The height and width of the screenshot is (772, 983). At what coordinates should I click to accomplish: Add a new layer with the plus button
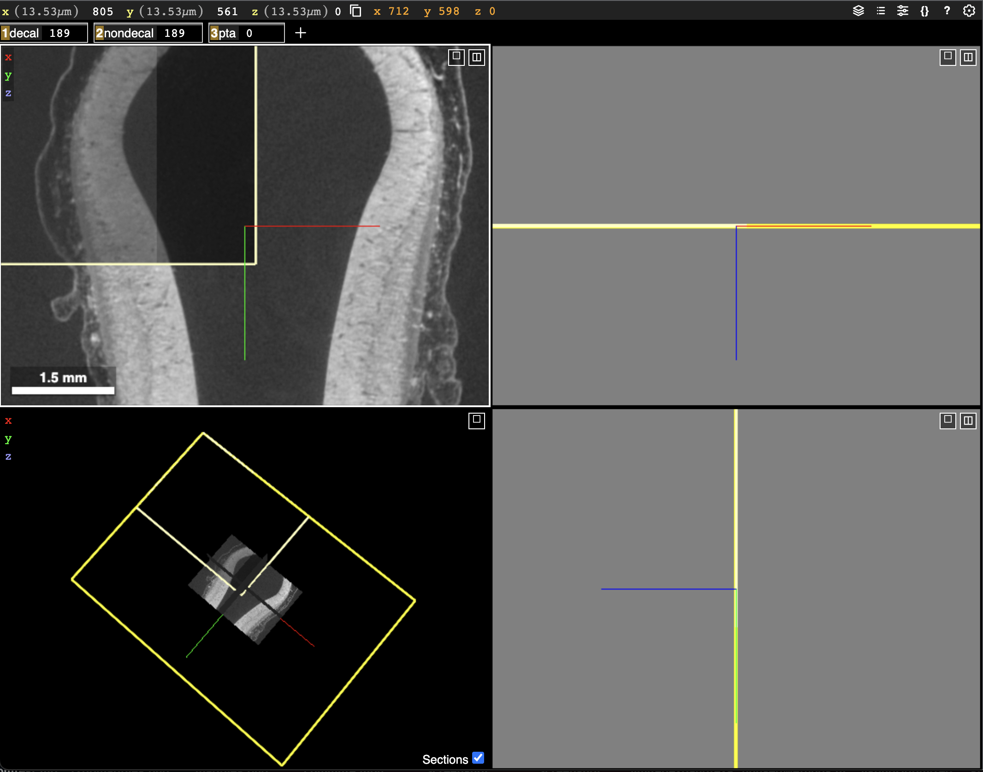pyautogui.click(x=301, y=32)
